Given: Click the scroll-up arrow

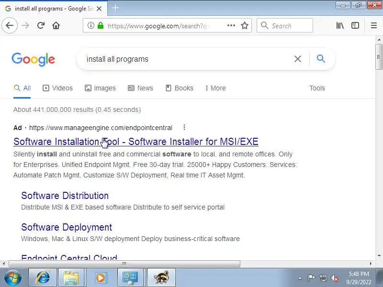Looking at the screenshot, I should pos(379,40).
